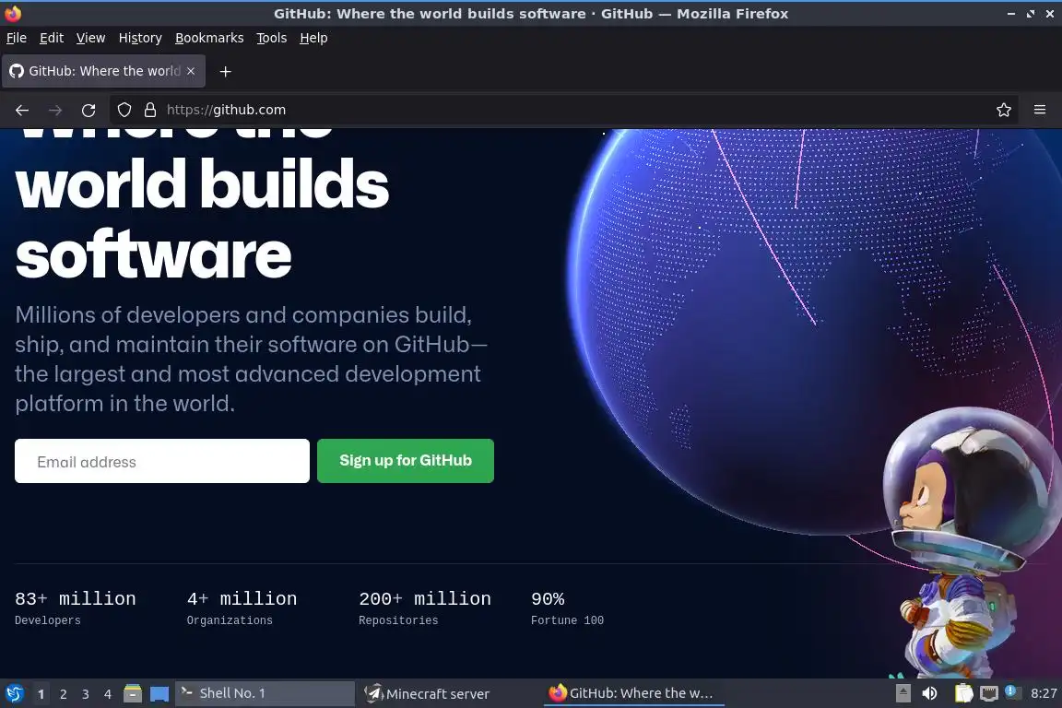
Task: Click the 90% Fortune 100 statistic
Action: coord(567,608)
